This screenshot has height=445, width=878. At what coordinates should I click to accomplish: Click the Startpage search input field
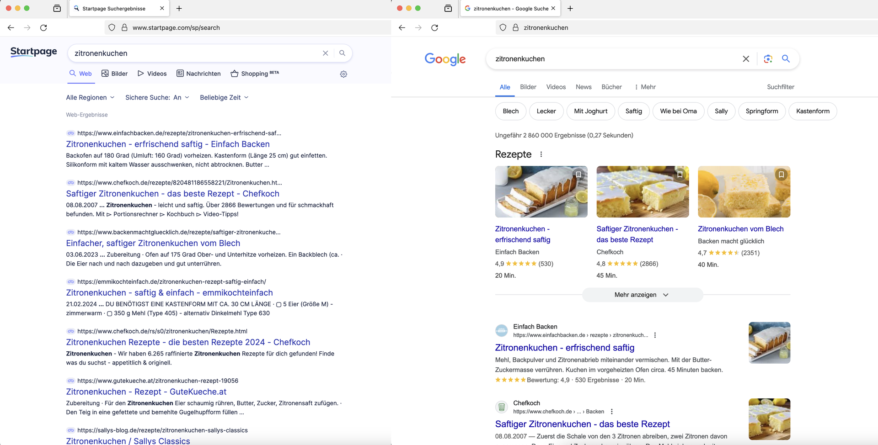pos(197,53)
